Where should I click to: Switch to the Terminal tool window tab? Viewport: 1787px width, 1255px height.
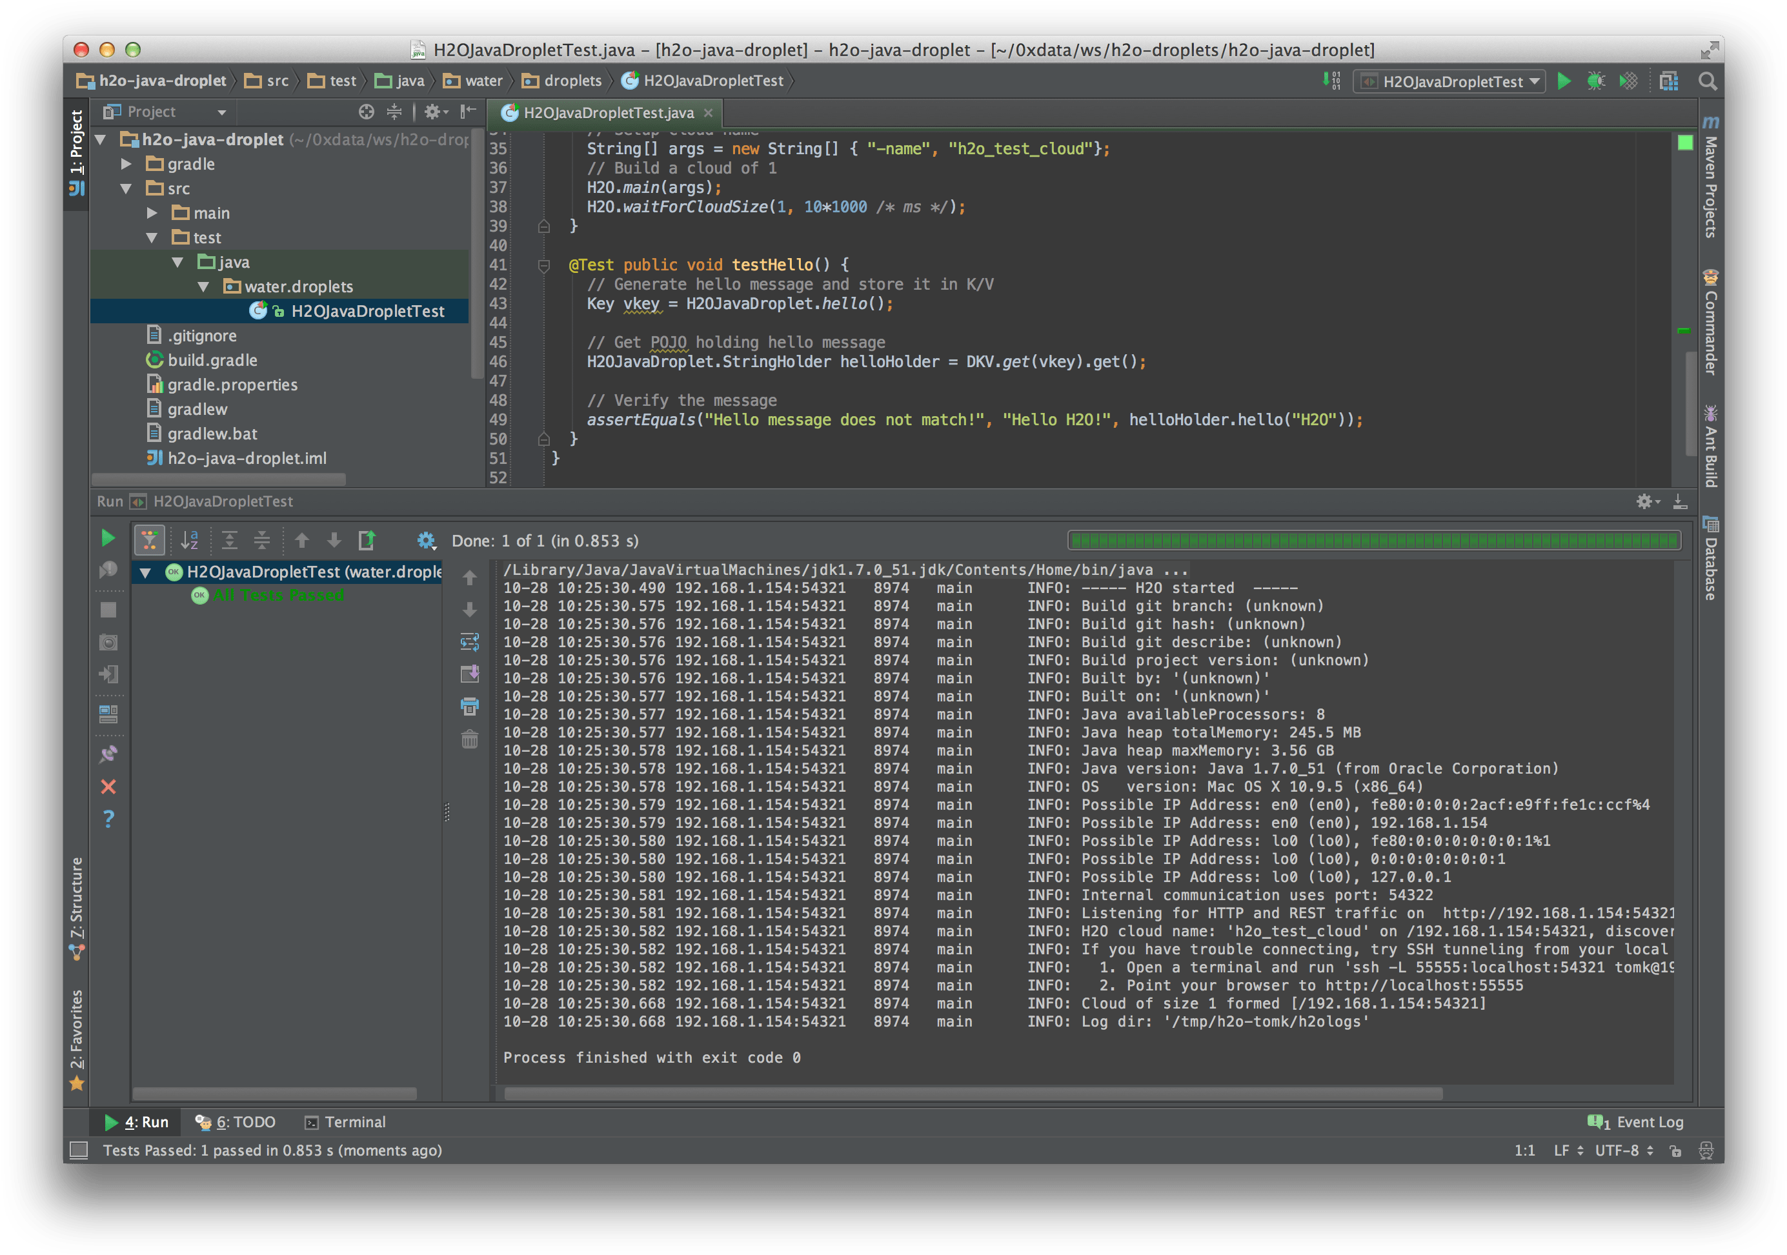pos(345,1122)
